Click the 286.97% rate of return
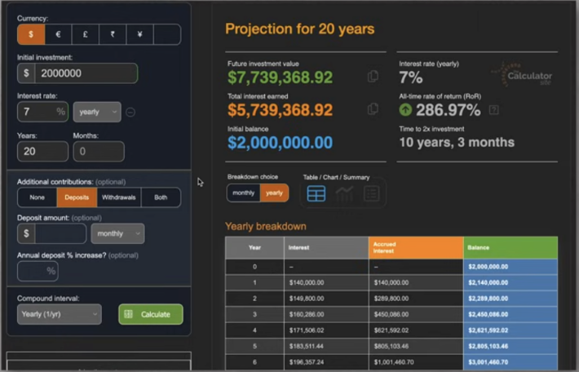 pyautogui.click(x=449, y=109)
